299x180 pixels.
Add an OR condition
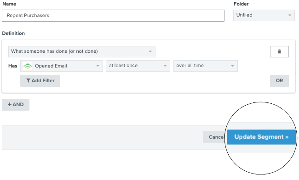click(279, 81)
